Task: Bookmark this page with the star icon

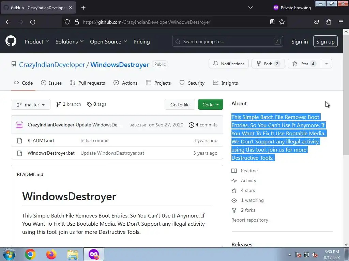Action: coord(282,22)
